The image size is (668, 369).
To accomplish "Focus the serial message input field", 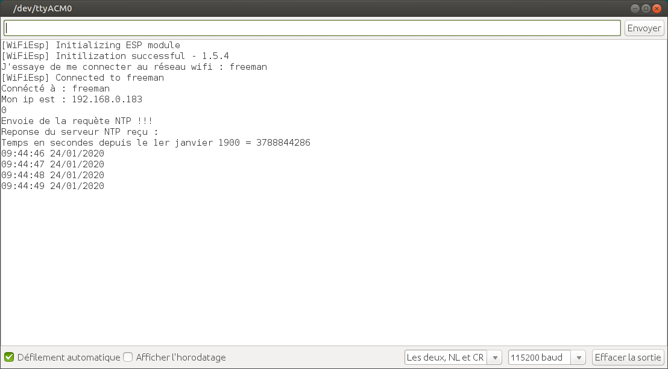I will 312,28.
